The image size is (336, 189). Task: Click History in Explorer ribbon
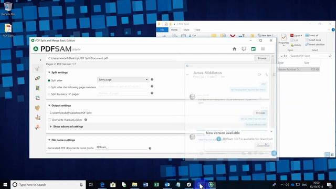[296, 45]
